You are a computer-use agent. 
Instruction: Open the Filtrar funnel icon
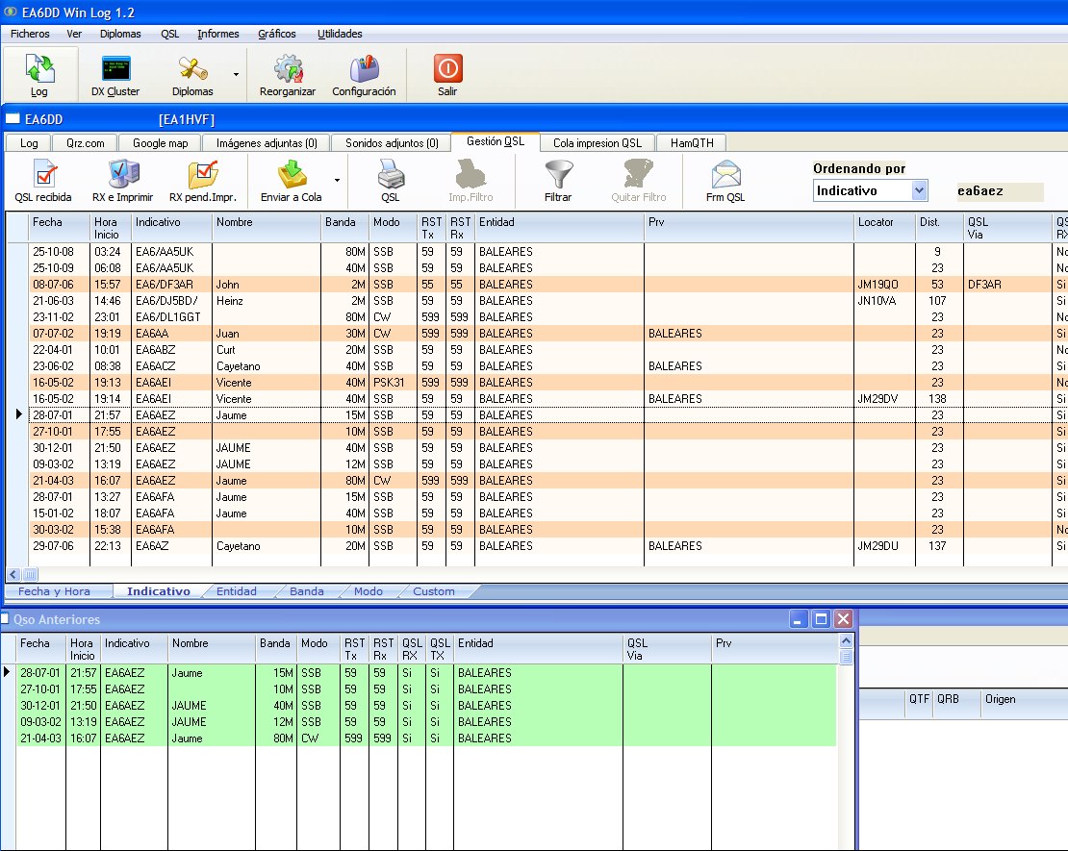[558, 180]
